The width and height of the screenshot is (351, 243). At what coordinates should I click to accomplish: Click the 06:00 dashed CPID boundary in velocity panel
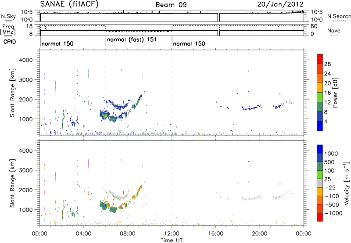tap(106, 183)
